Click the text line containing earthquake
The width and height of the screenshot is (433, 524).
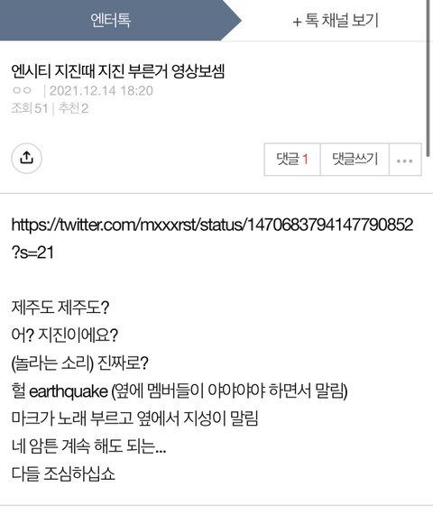point(180,391)
